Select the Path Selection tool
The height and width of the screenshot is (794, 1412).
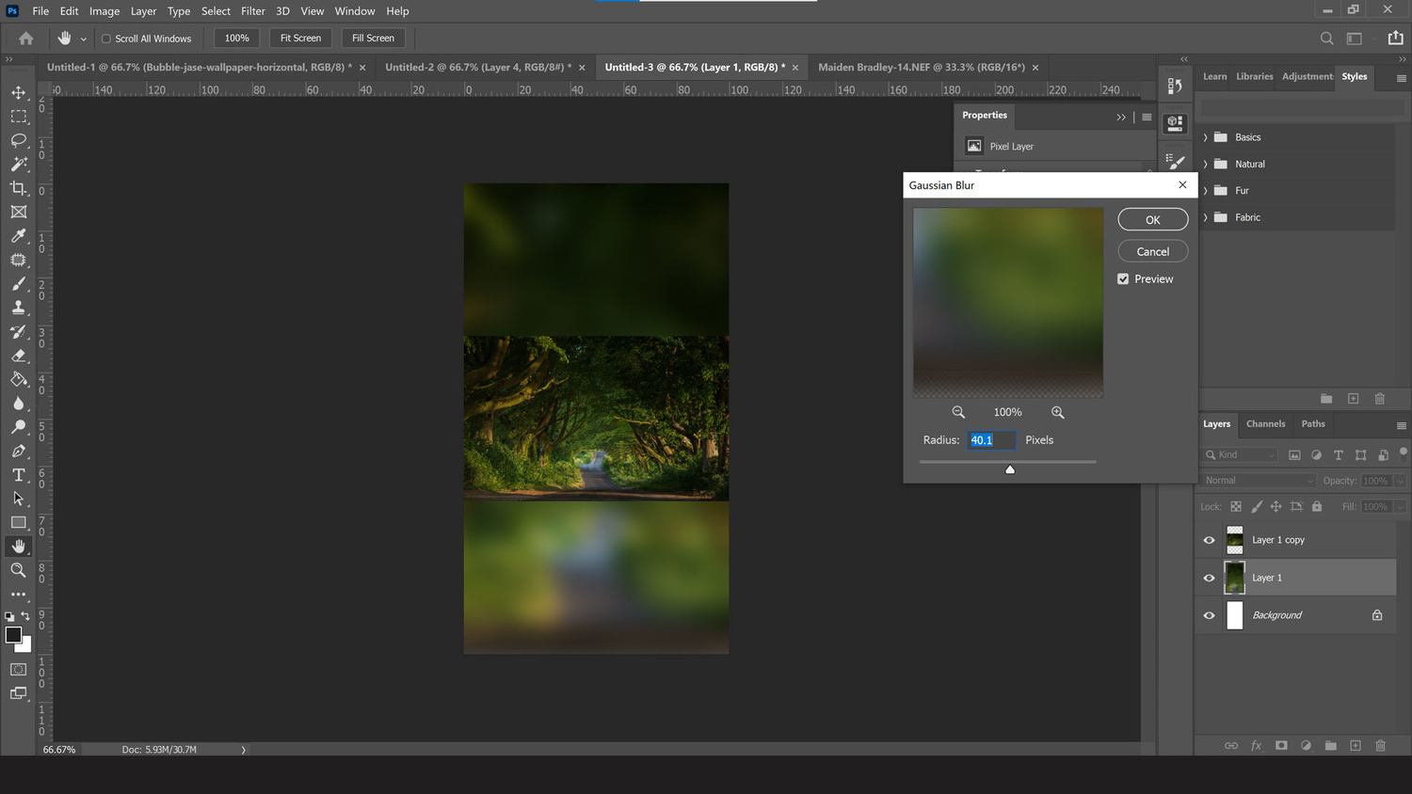[x=18, y=499]
